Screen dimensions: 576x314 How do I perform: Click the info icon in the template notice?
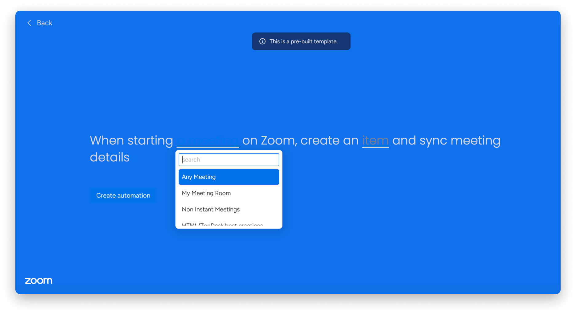click(x=262, y=41)
